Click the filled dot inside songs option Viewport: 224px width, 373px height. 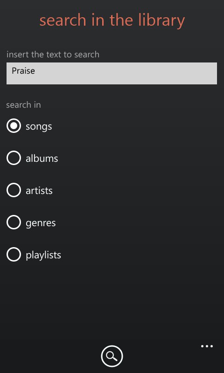pyautogui.click(x=14, y=125)
